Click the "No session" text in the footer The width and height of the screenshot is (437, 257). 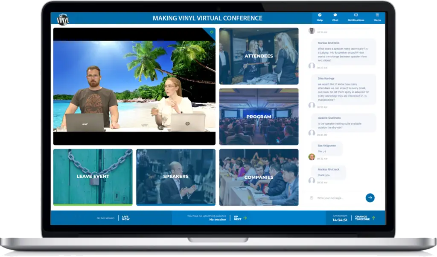pos(218,220)
